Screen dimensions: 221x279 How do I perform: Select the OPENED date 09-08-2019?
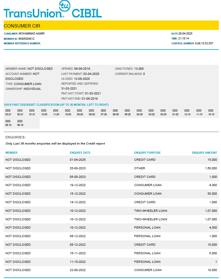tap(82, 69)
